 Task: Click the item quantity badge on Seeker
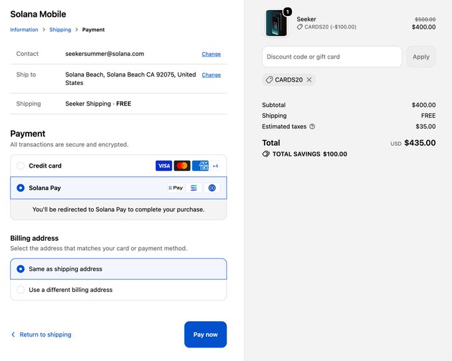point(287,12)
